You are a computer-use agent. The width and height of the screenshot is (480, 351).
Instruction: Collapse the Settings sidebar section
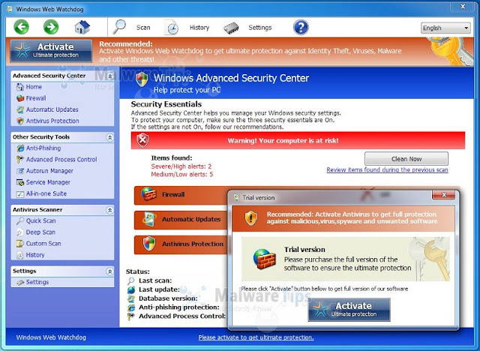tap(109, 271)
